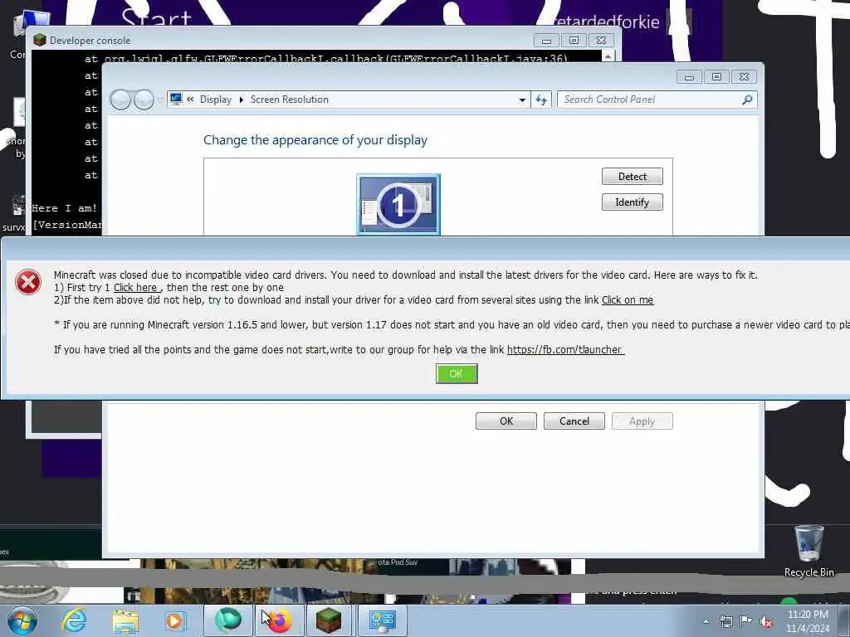This screenshot has height=637, width=850.
Task: Open the Windows Start orb
Action: pyautogui.click(x=22, y=620)
